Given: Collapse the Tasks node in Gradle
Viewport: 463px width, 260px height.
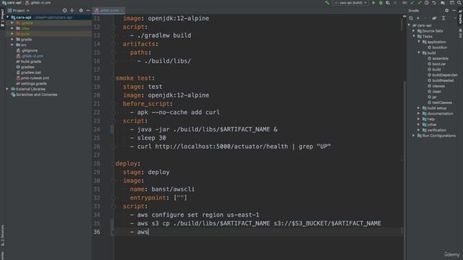Looking at the screenshot, I should (x=414, y=36).
